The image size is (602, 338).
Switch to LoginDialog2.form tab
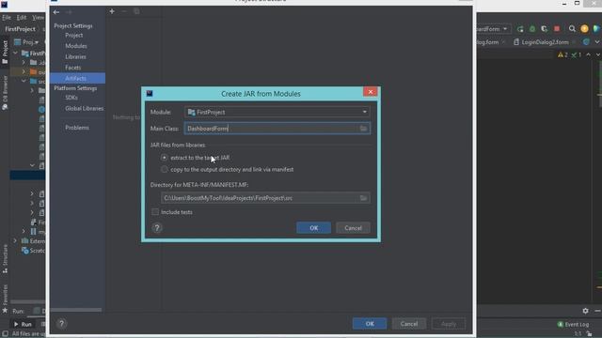[545, 42]
